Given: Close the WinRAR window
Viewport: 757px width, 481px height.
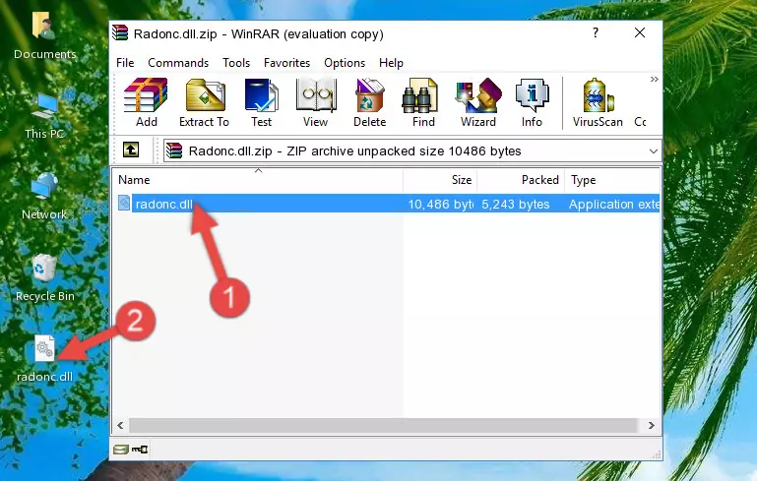Looking at the screenshot, I should 640,32.
